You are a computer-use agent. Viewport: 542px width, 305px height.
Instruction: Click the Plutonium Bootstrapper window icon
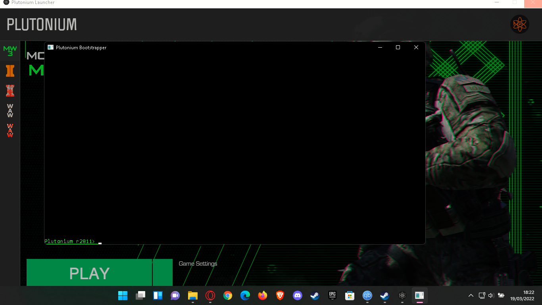tap(50, 47)
